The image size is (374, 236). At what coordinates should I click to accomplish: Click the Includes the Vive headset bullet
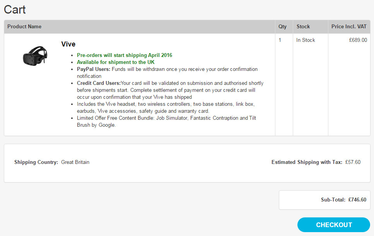(x=166, y=108)
